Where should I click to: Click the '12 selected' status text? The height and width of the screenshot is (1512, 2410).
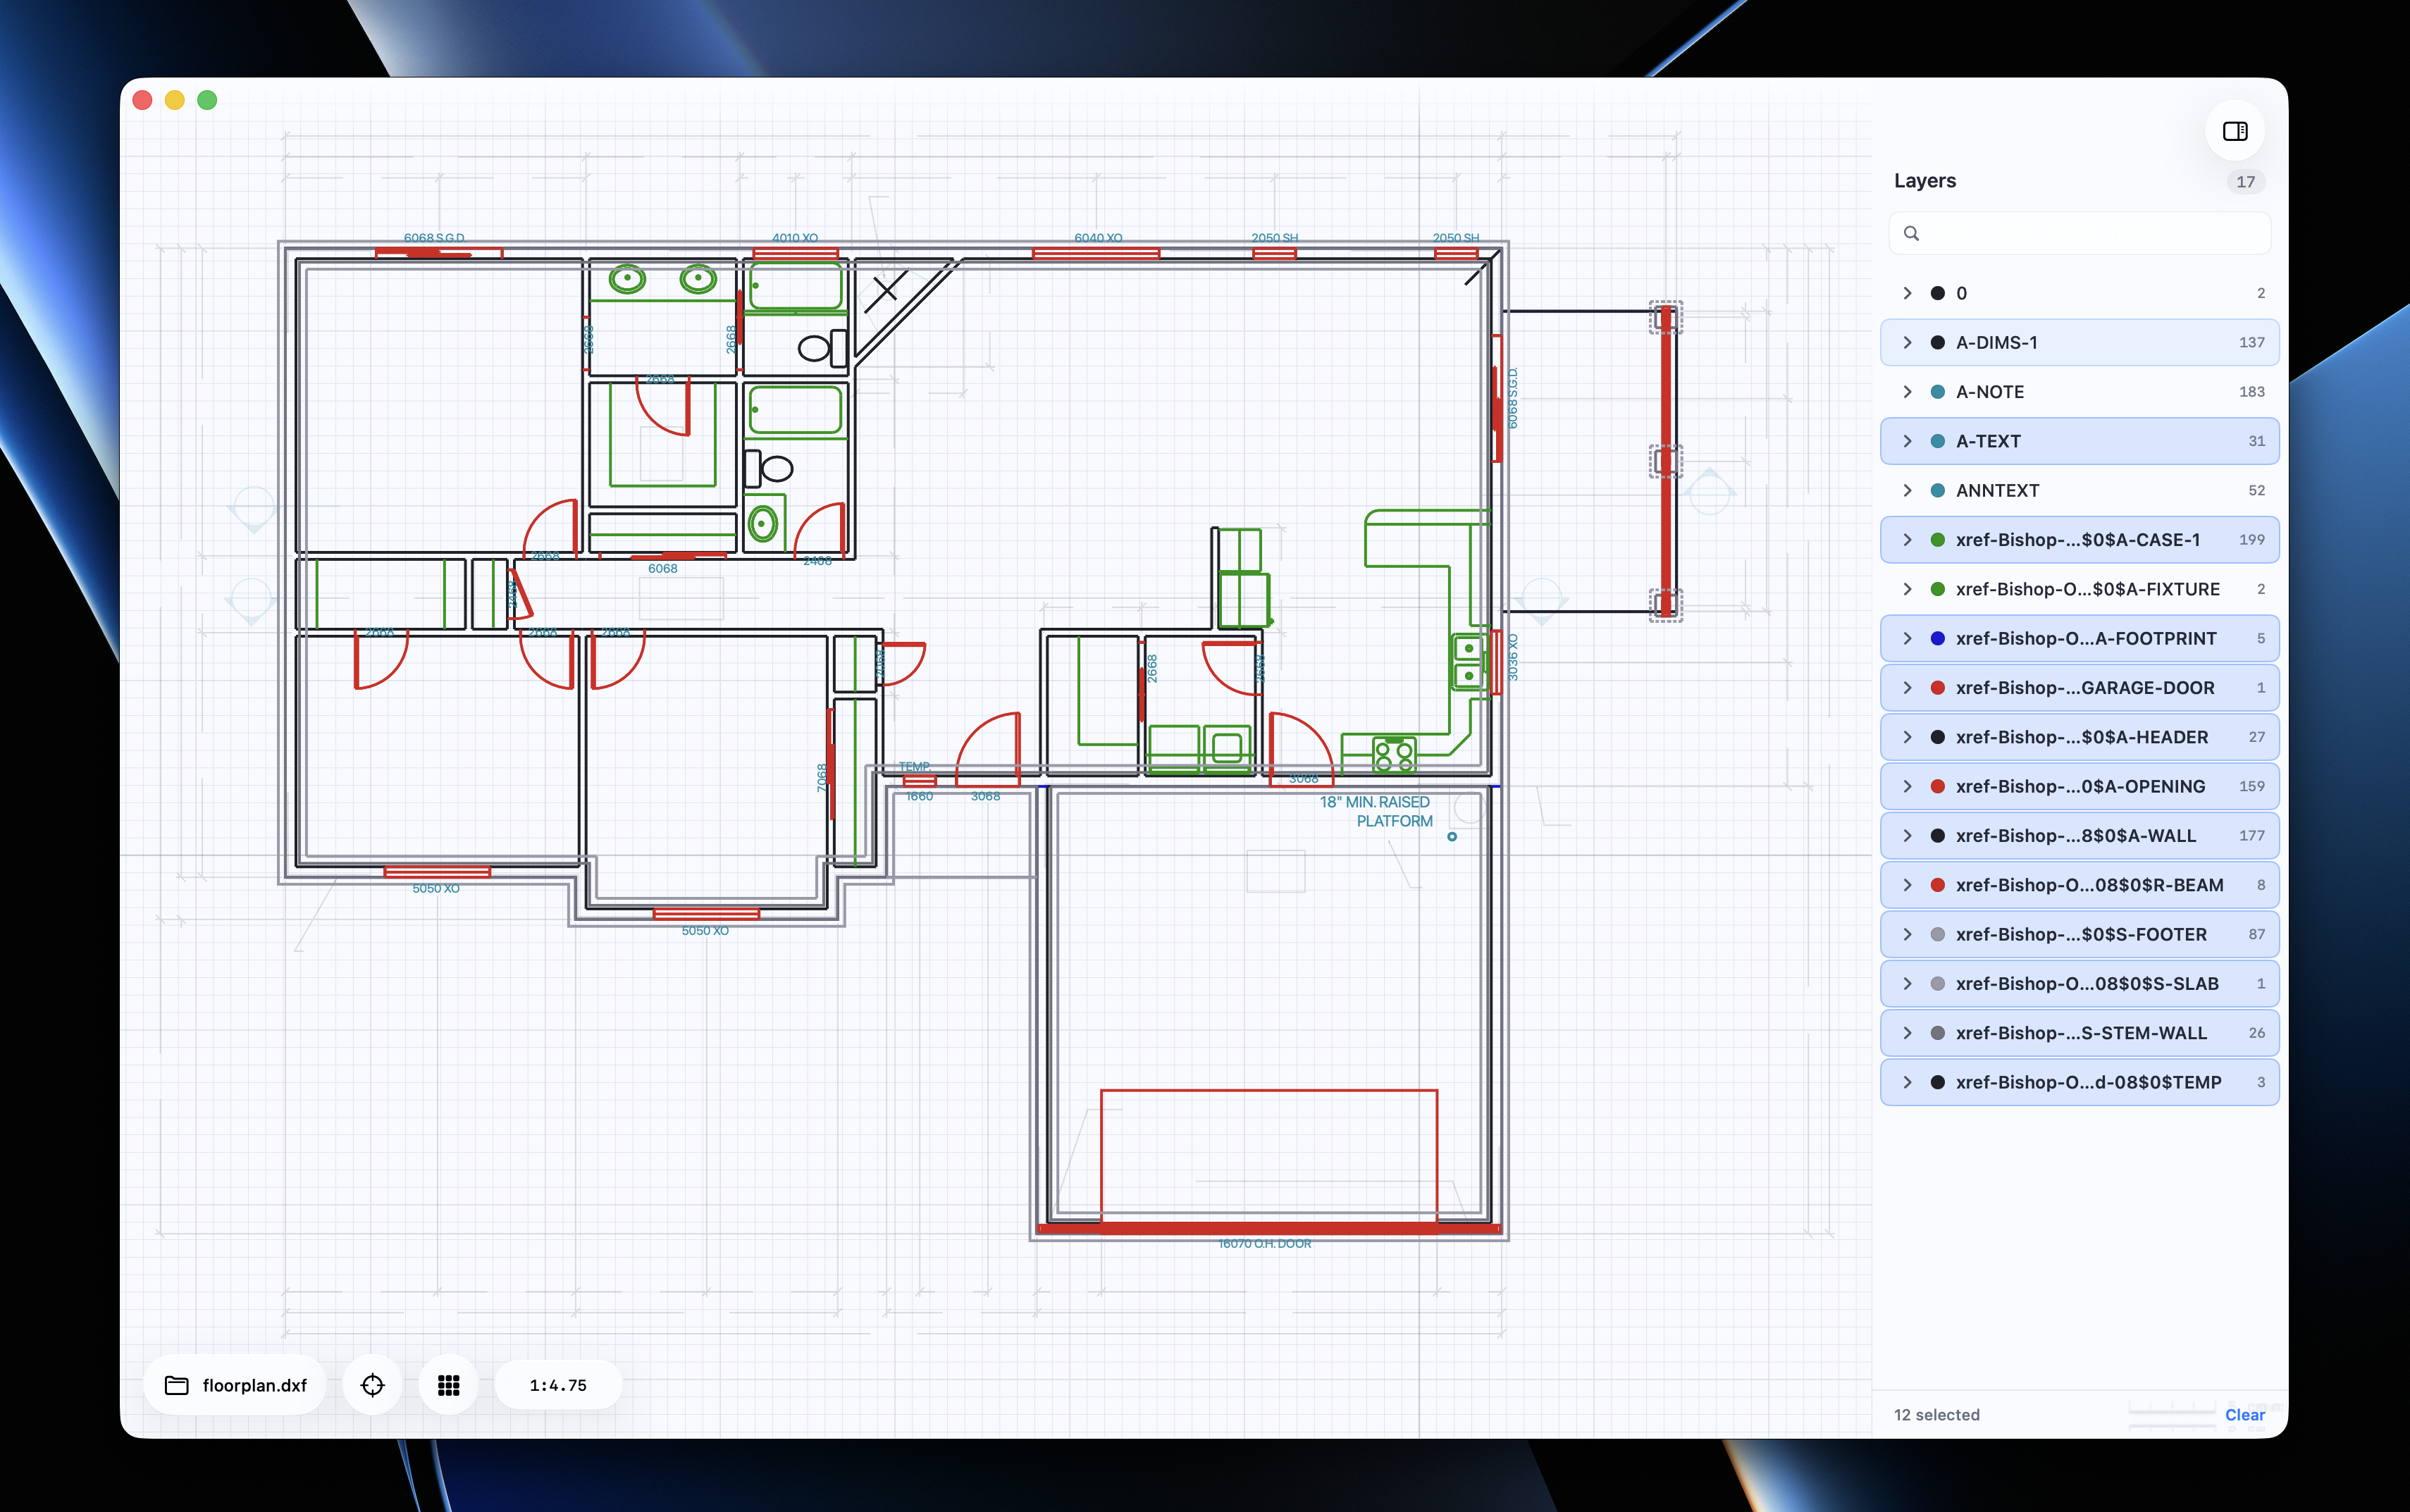click(x=1936, y=1414)
